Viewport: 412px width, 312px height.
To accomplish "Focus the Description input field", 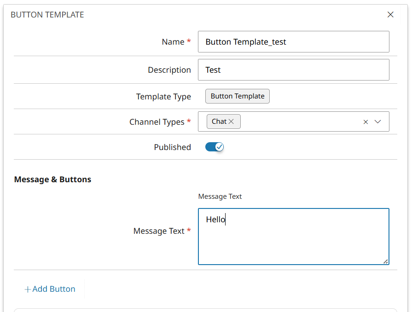I will pos(294,70).
